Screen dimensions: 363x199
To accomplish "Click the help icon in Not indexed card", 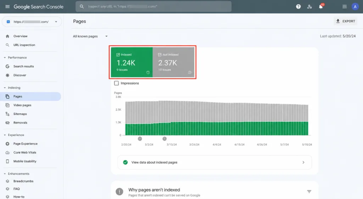I will [190, 72].
